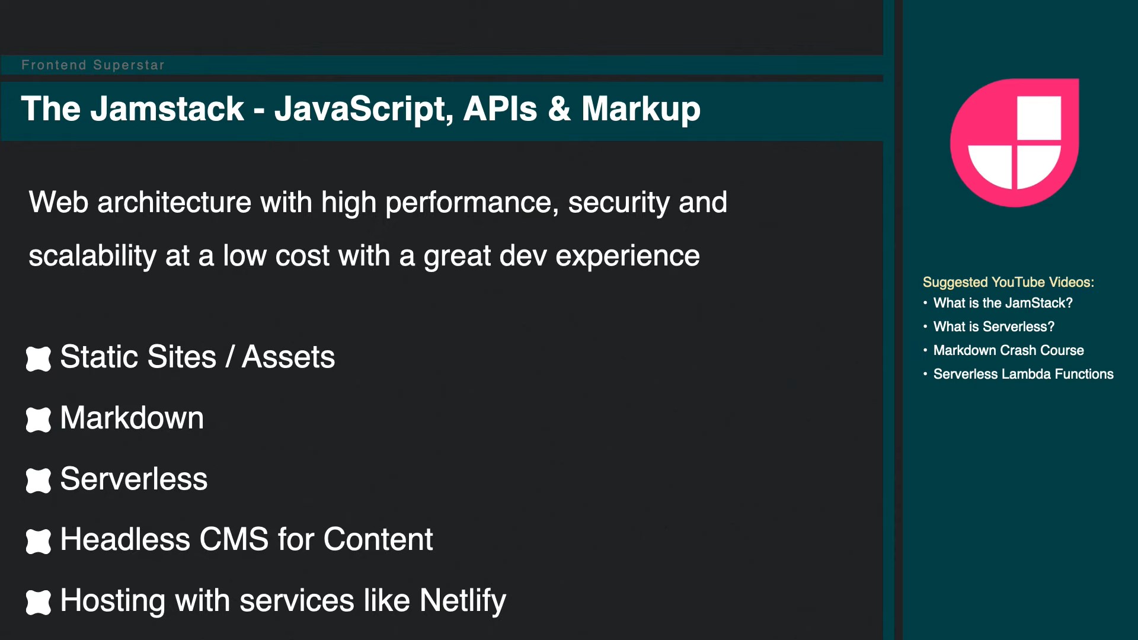Click the Headless CMS for Content text

click(x=247, y=540)
